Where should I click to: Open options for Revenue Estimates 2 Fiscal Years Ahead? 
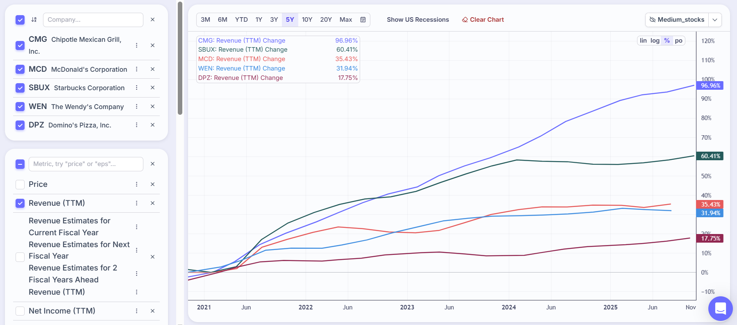(x=136, y=274)
